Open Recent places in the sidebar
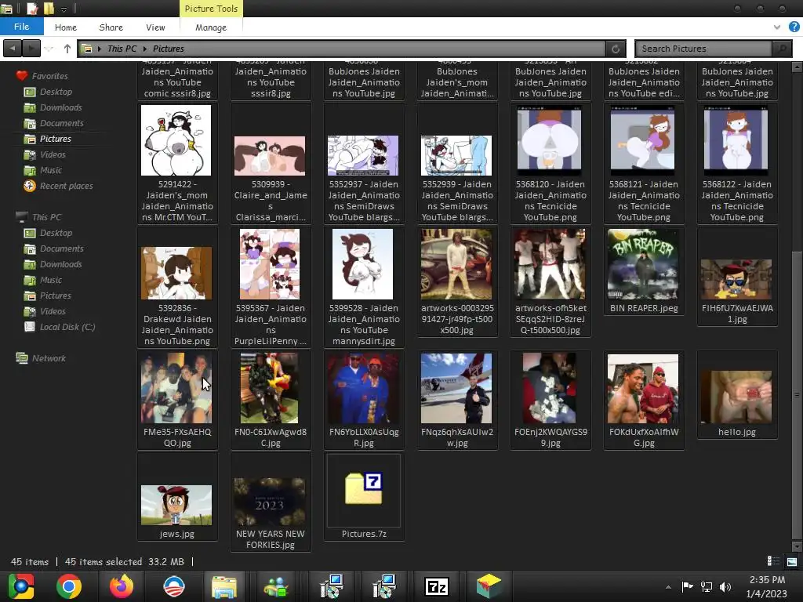The image size is (803, 602). pyautogui.click(x=66, y=186)
